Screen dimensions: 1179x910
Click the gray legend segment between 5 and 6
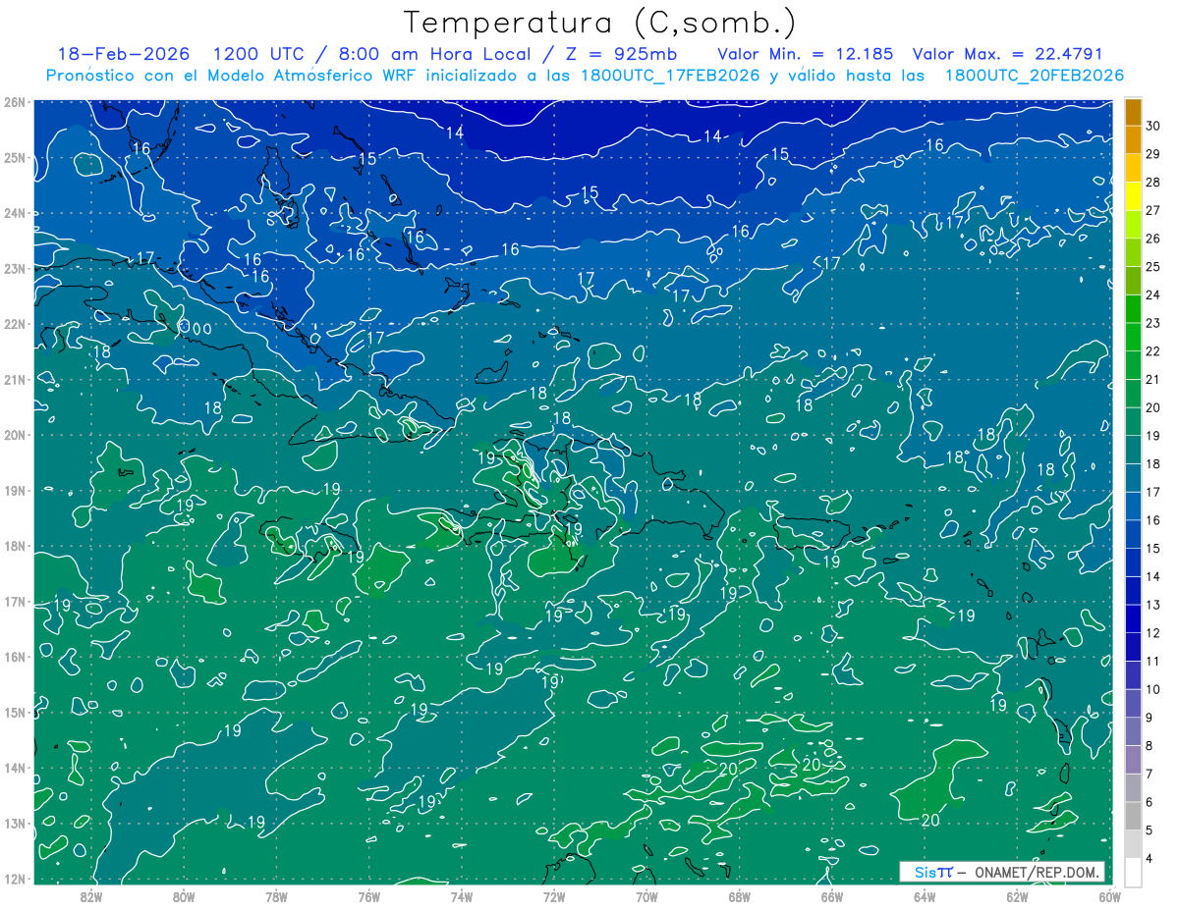1133,816
